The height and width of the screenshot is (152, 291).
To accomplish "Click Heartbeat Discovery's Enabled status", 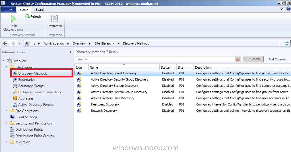I will coord(168,104).
